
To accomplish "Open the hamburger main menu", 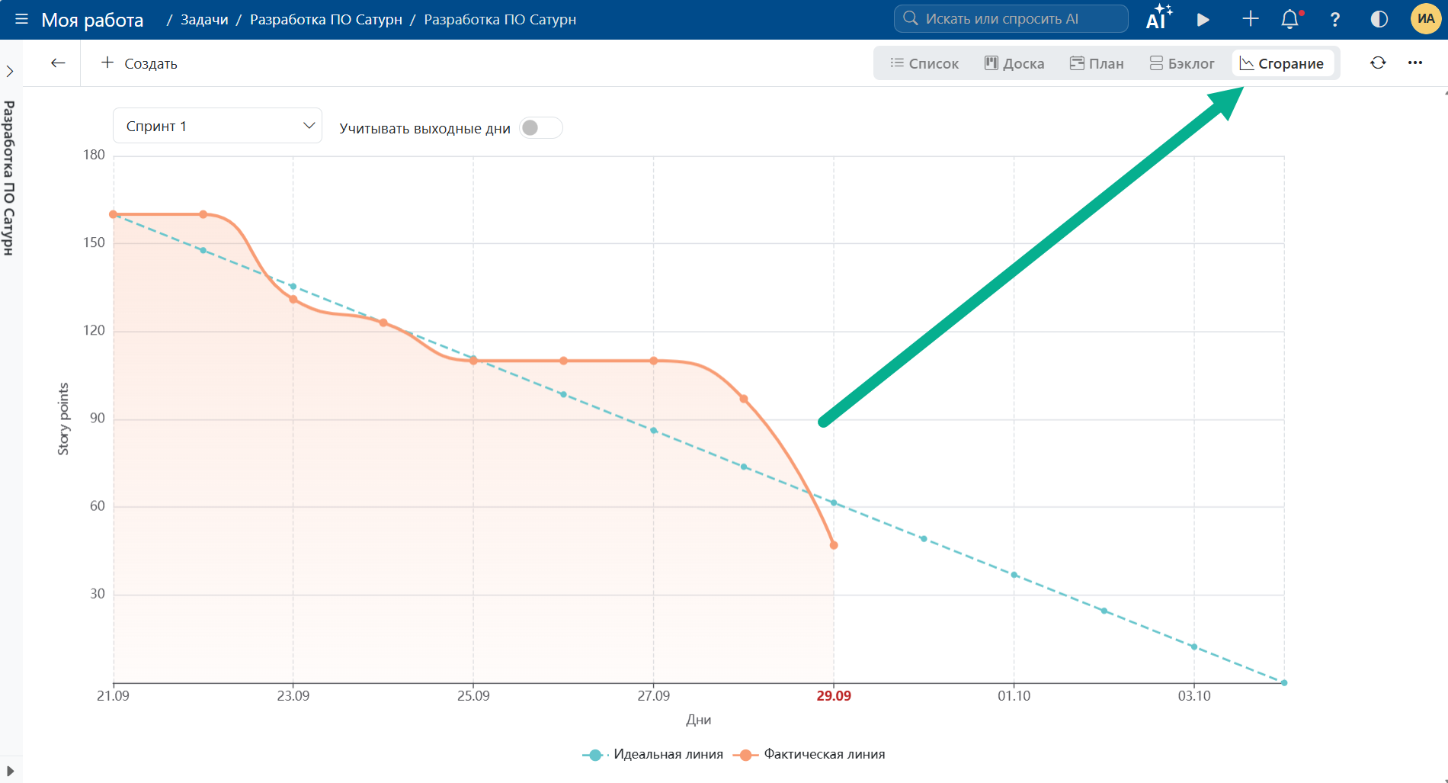I will coord(21,19).
